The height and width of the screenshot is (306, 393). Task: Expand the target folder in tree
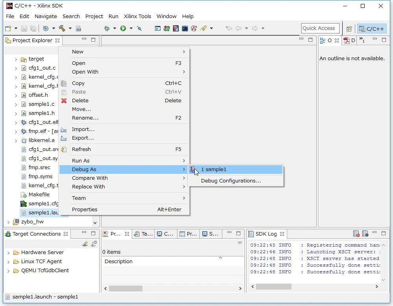click(16, 59)
